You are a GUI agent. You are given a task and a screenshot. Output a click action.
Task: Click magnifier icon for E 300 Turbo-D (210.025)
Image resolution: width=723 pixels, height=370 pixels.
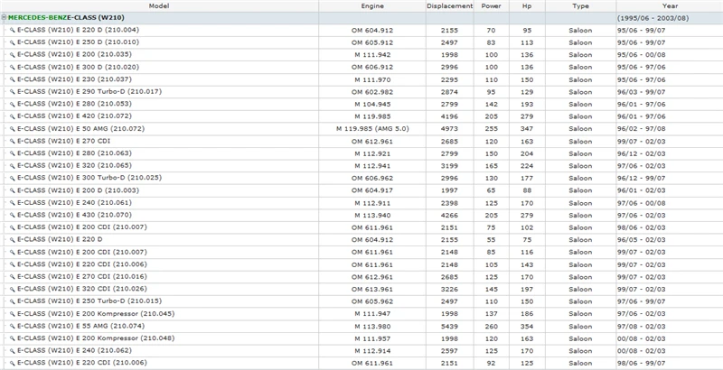(13, 178)
